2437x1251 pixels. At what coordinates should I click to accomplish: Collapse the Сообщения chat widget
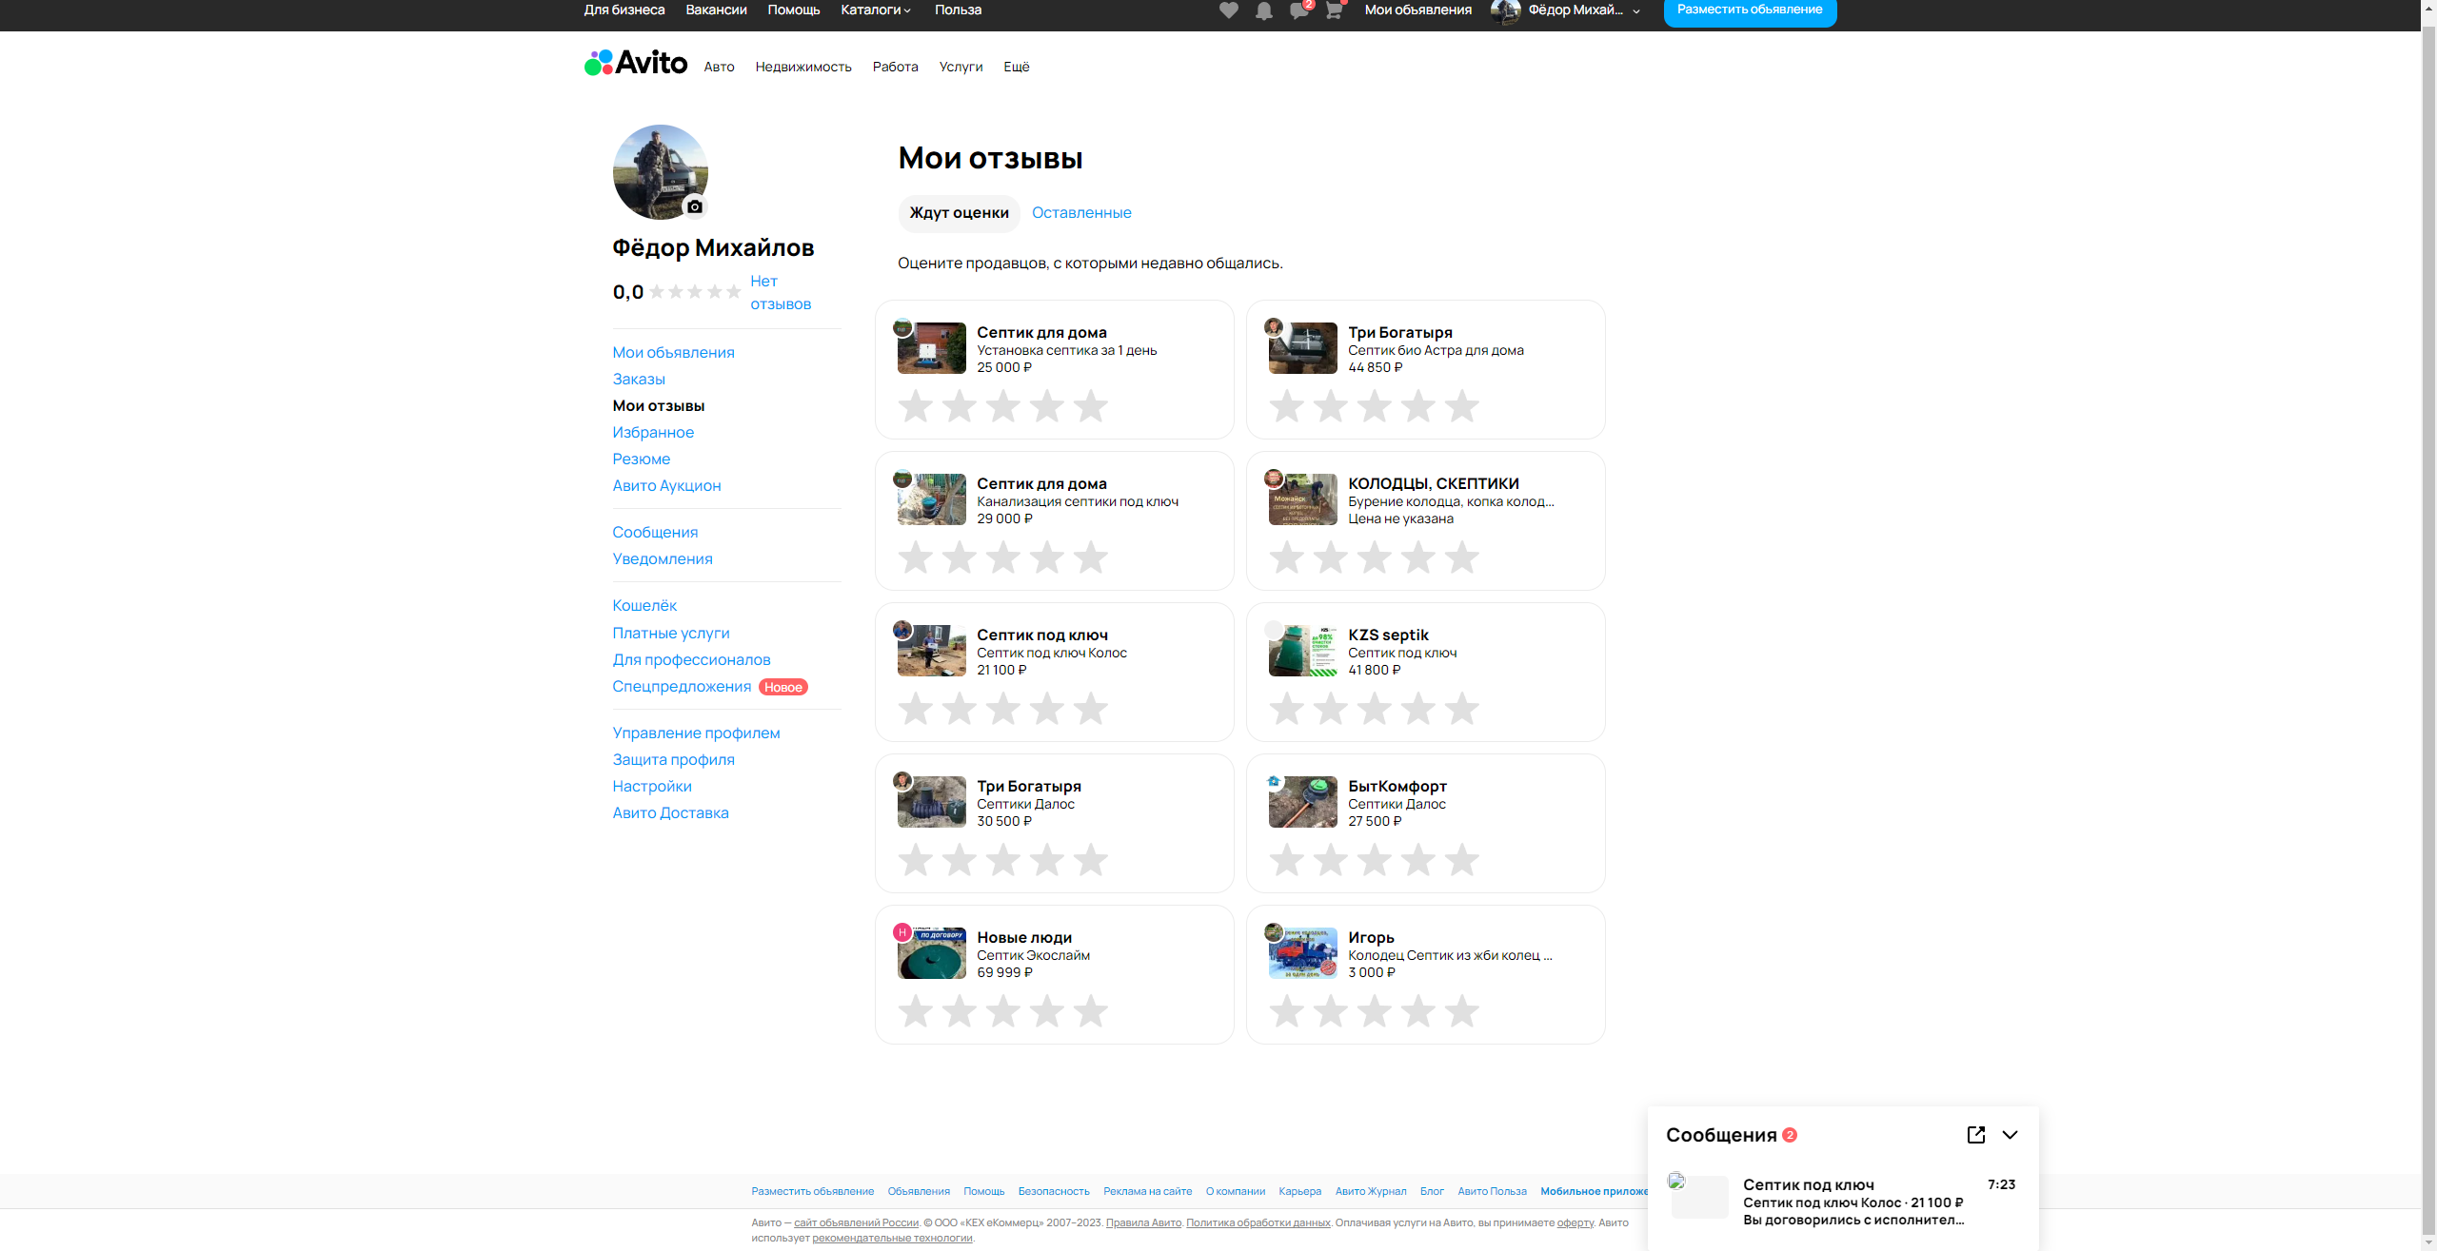[x=2010, y=1134]
